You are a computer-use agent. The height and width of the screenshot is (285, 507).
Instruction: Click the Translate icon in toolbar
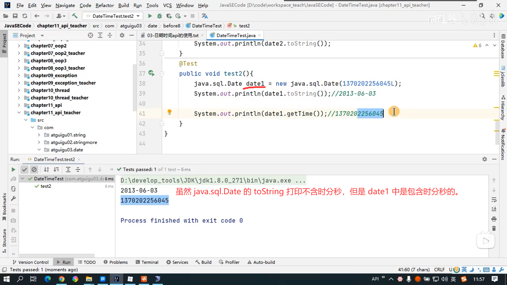click(x=205, y=16)
